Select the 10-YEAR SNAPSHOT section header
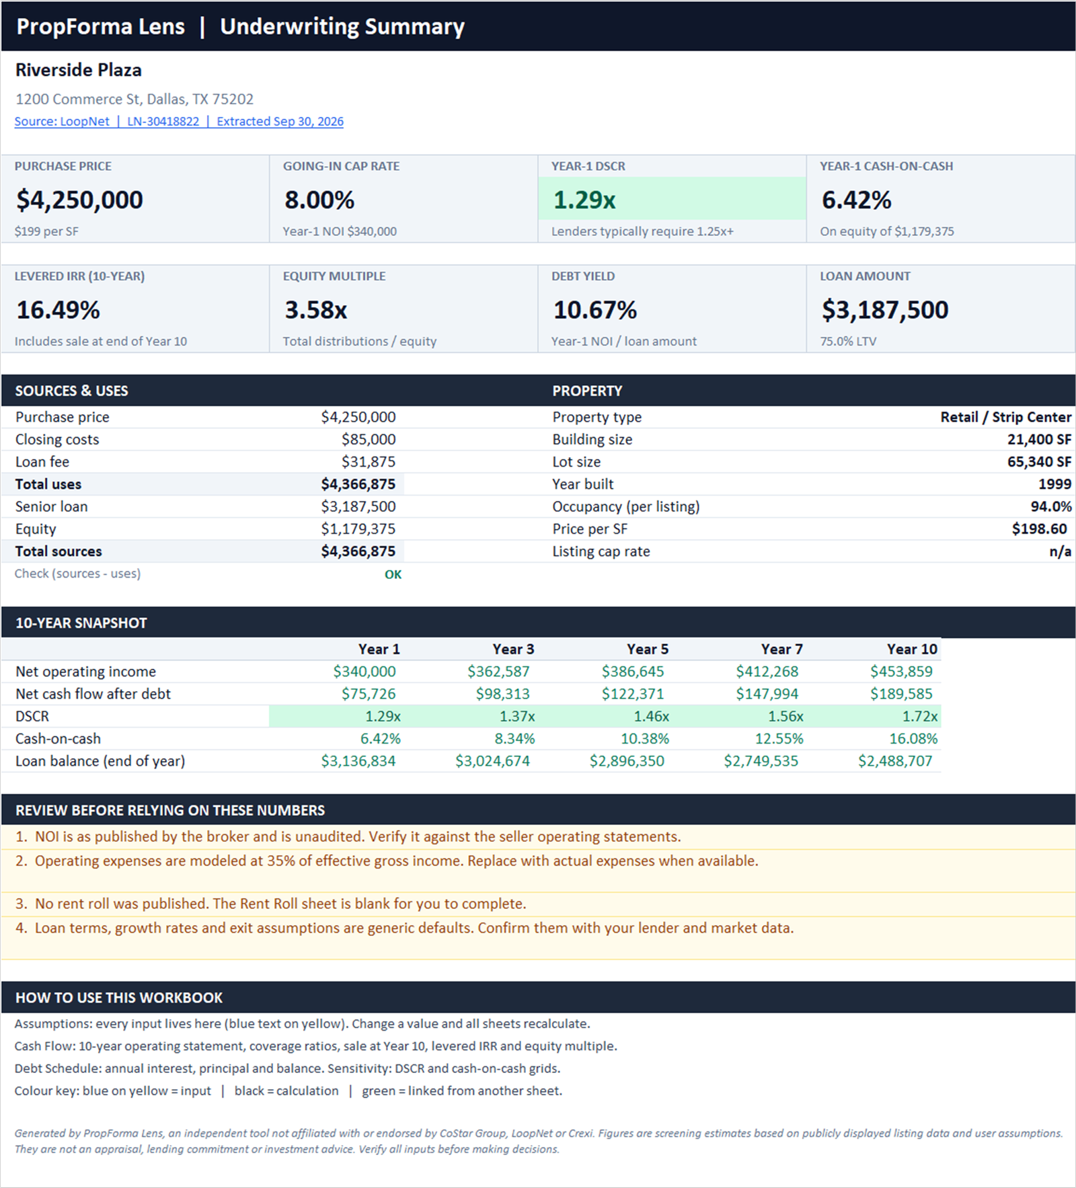 [x=81, y=623]
